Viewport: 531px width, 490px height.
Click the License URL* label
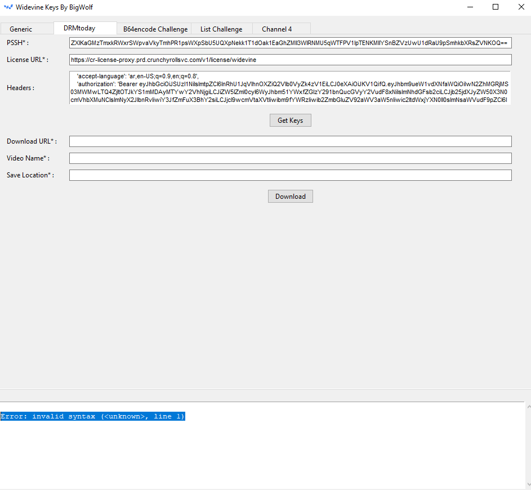tap(28, 60)
